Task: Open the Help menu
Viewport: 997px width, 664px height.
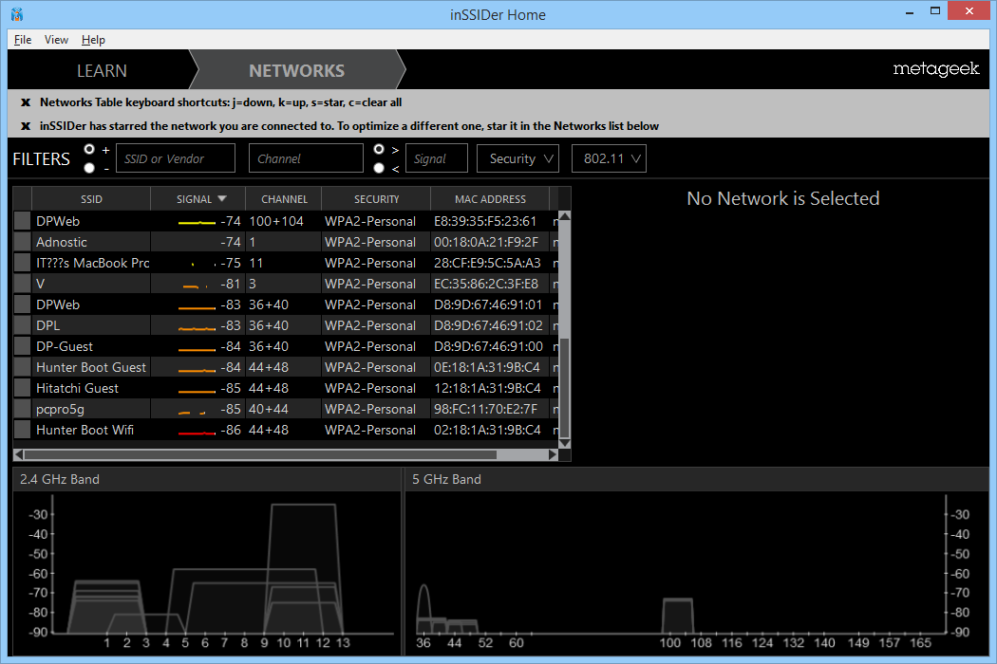Action: tap(93, 40)
